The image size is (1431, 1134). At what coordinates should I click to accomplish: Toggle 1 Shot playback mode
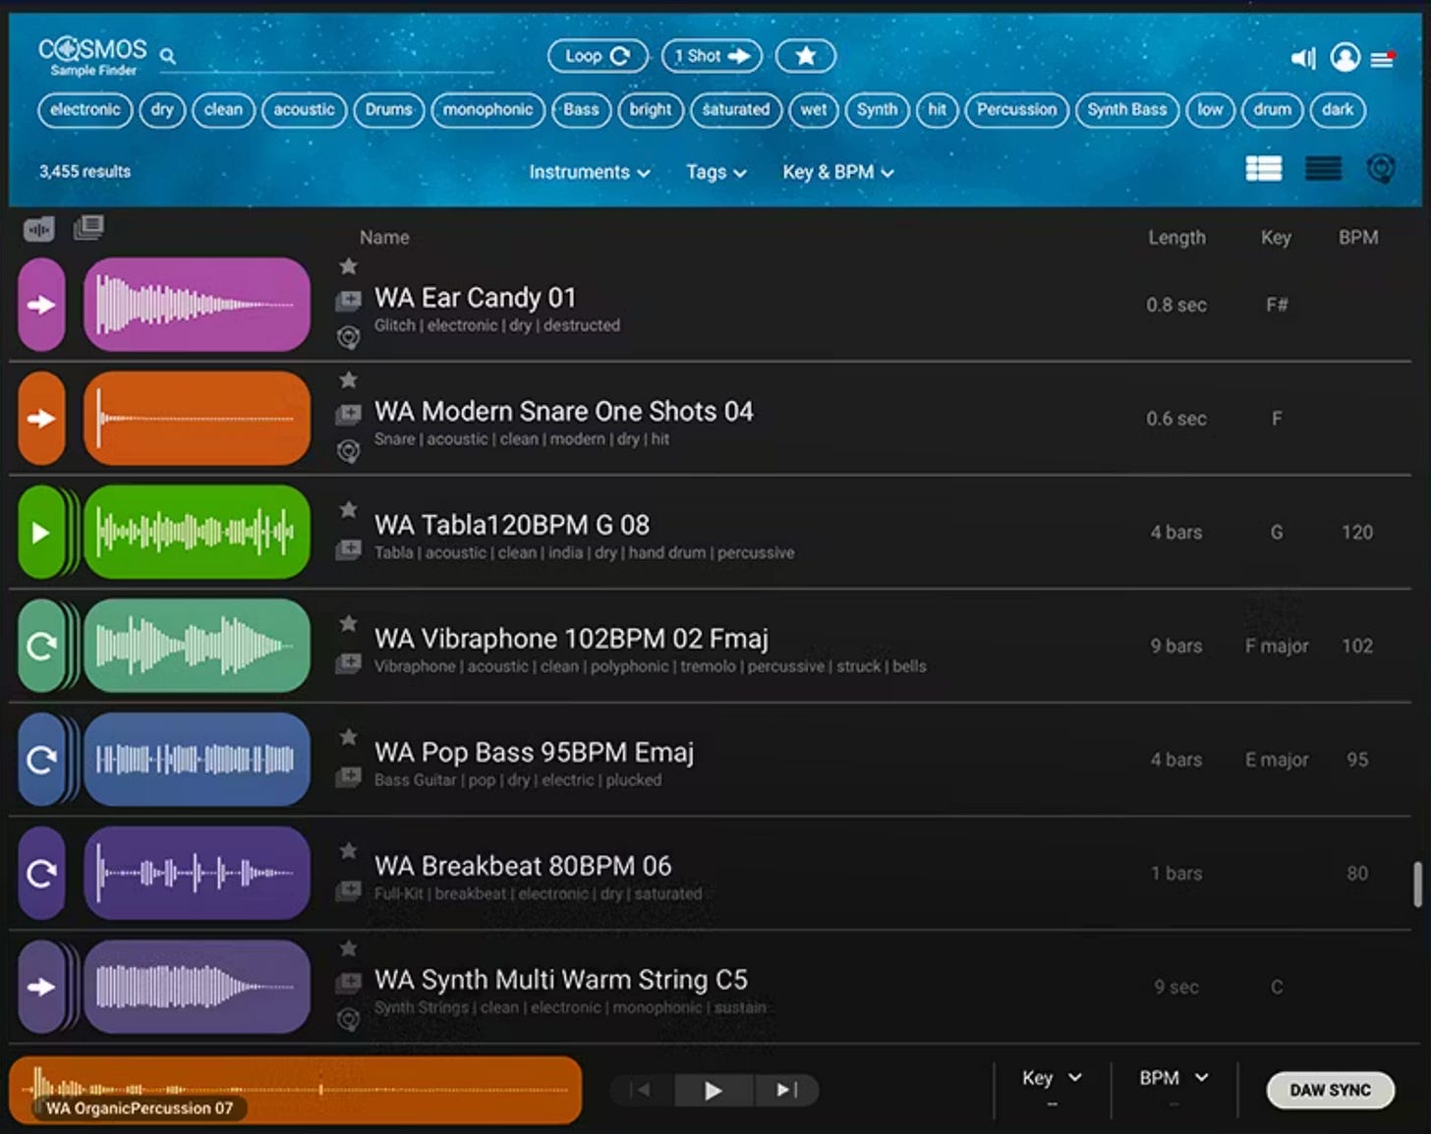[712, 56]
